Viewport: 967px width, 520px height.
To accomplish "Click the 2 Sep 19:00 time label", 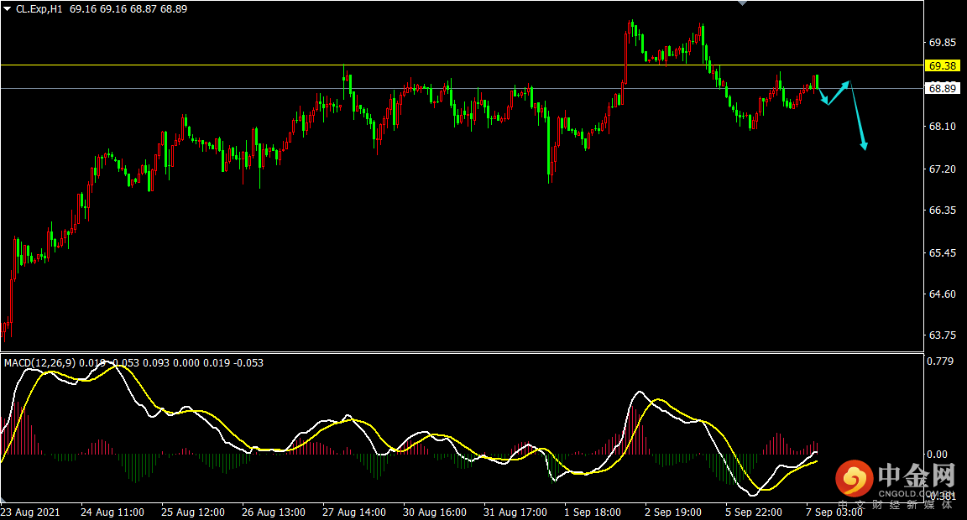I will coord(673,512).
